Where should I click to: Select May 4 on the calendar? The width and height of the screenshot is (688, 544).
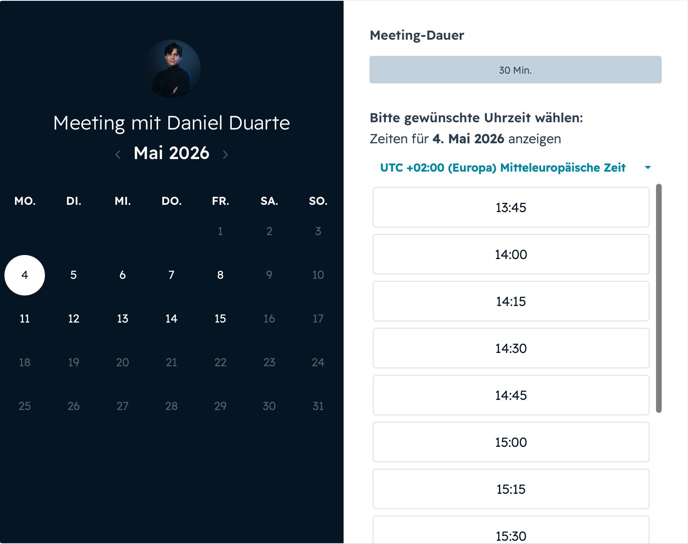tap(25, 275)
